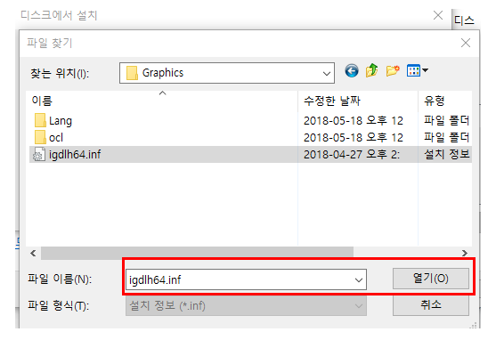Viewport: 496px width, 348px height.
Task: Expand the file name dropdown arrow
Action: tap(358, 279)
